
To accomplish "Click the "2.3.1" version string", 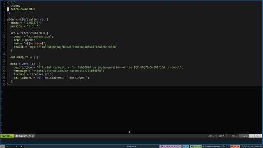I will click(x=32, y=26).
